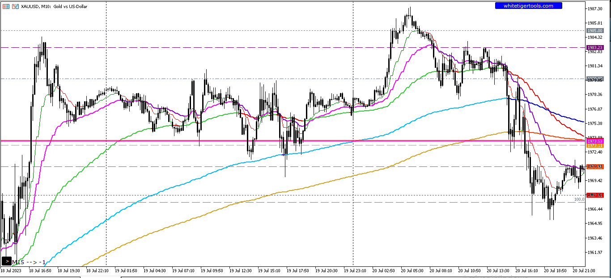Click the 1966.44 price scale value

click(x=595, y=209)
